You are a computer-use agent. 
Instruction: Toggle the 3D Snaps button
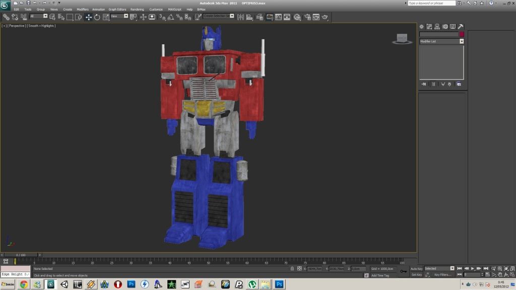click(162, 17)
